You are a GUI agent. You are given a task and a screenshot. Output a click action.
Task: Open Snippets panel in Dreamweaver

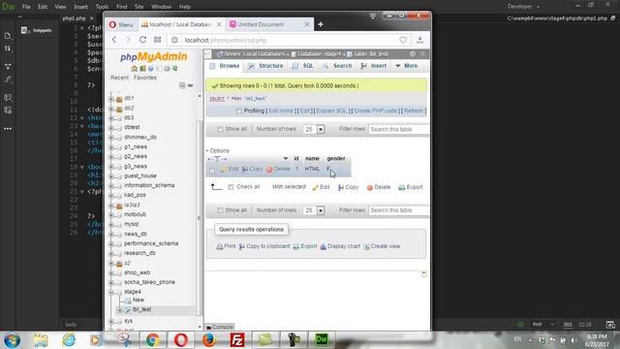[37, 30]
